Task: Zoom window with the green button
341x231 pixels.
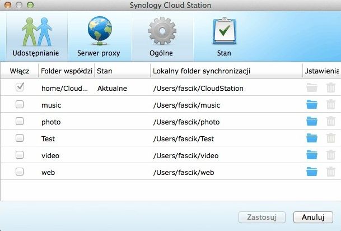Action: (x=30, y=5)
